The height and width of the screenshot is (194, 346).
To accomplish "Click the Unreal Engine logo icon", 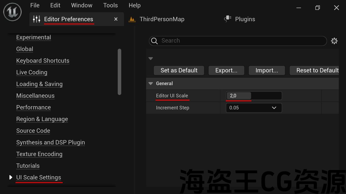I will tap(12, 12).
